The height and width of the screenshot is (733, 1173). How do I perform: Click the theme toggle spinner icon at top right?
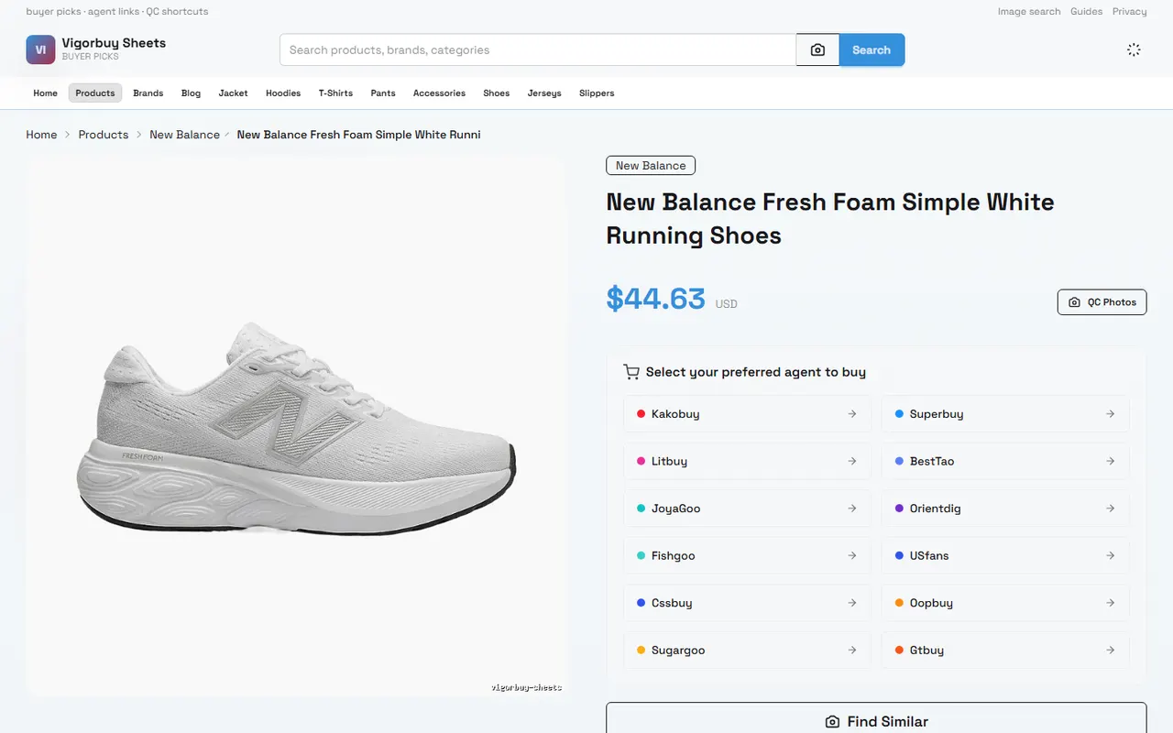click(1134, 50)
